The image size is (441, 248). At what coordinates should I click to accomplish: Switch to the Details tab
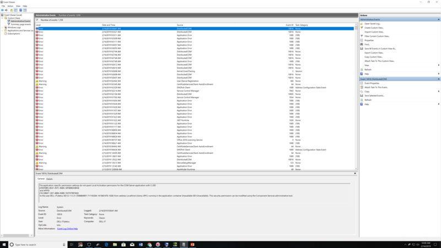[x=50, y=179]
